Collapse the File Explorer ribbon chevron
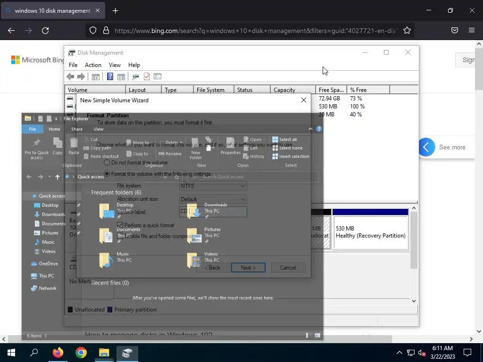This screenshot has height=362, width=483. point(310,129)
